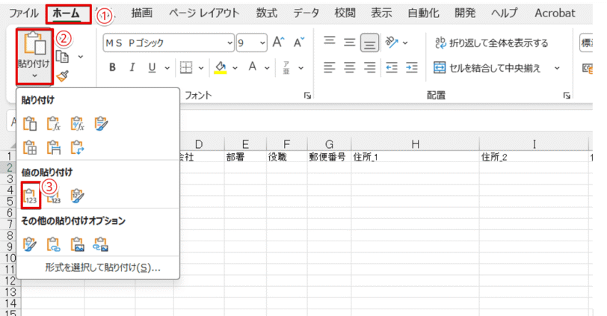Open the 配置 group dialog launcher
The height and width of the screenshot is (316, 607).
point(567,96)
